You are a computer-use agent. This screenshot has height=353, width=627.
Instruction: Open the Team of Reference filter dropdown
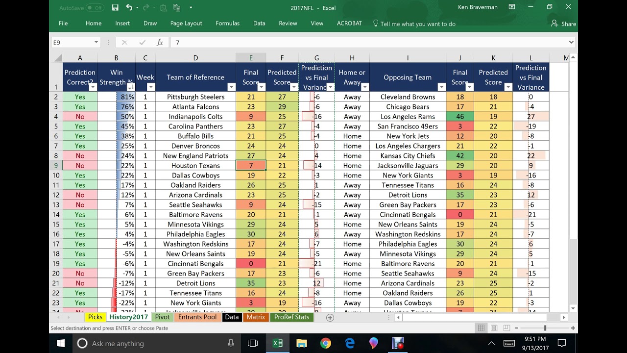point(232,87)
